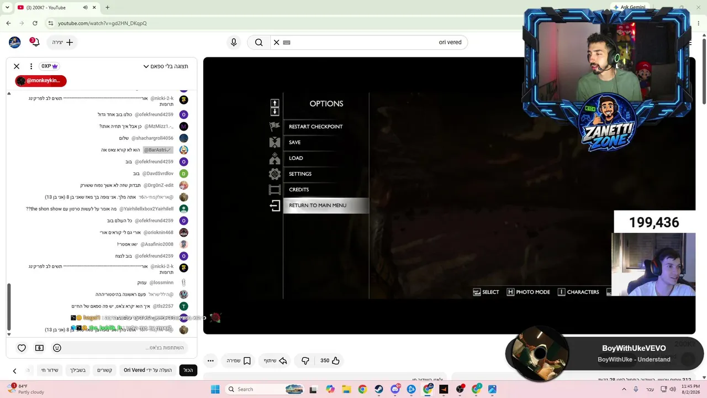Mute the YouTube tab via speaker icon
Viewport: 707px width, 398px height.
[x=86, y=8]
